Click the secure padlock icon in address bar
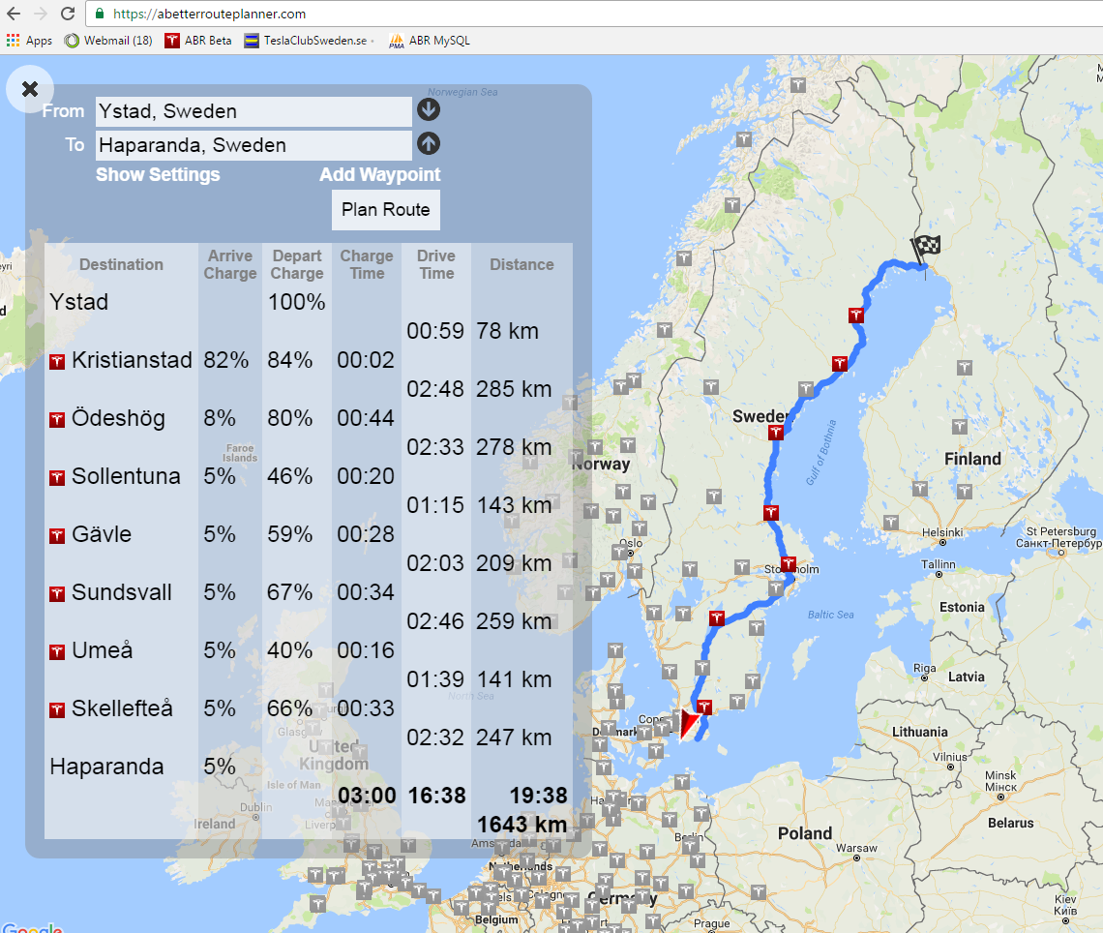Viewport: 1103px width, 933px height. [x=100, y=14]
